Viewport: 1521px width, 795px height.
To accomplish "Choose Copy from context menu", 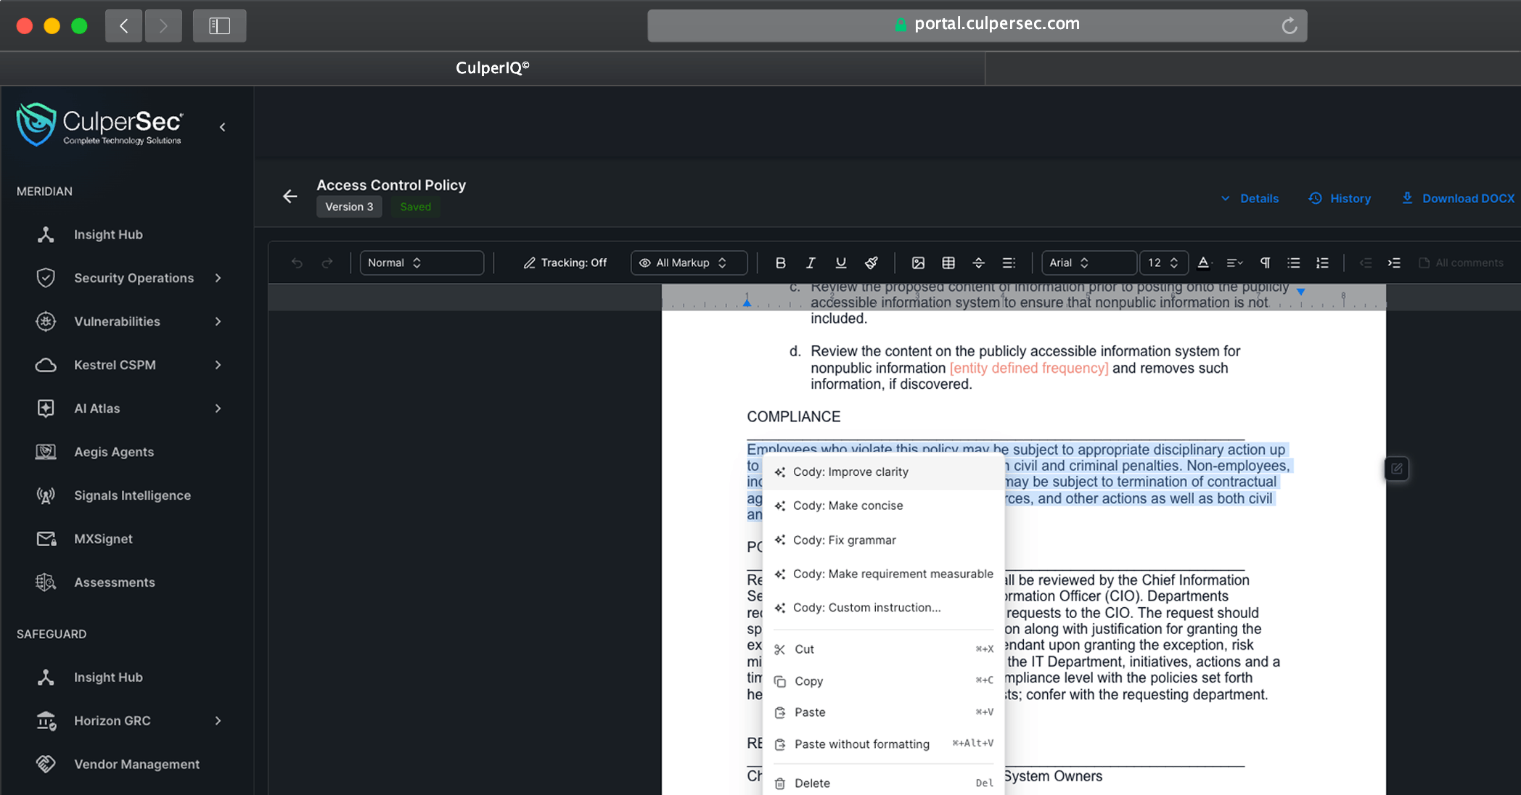I will click(x=883, y=681).
